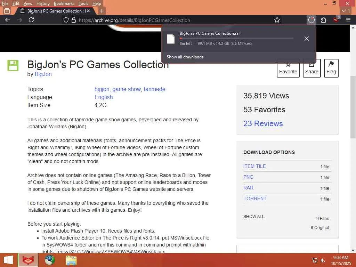Open the View menu

tap(28, 3)
